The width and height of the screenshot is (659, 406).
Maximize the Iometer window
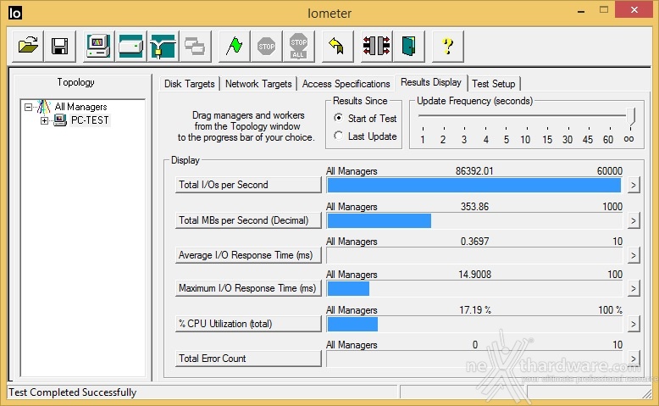pos(604,9)
